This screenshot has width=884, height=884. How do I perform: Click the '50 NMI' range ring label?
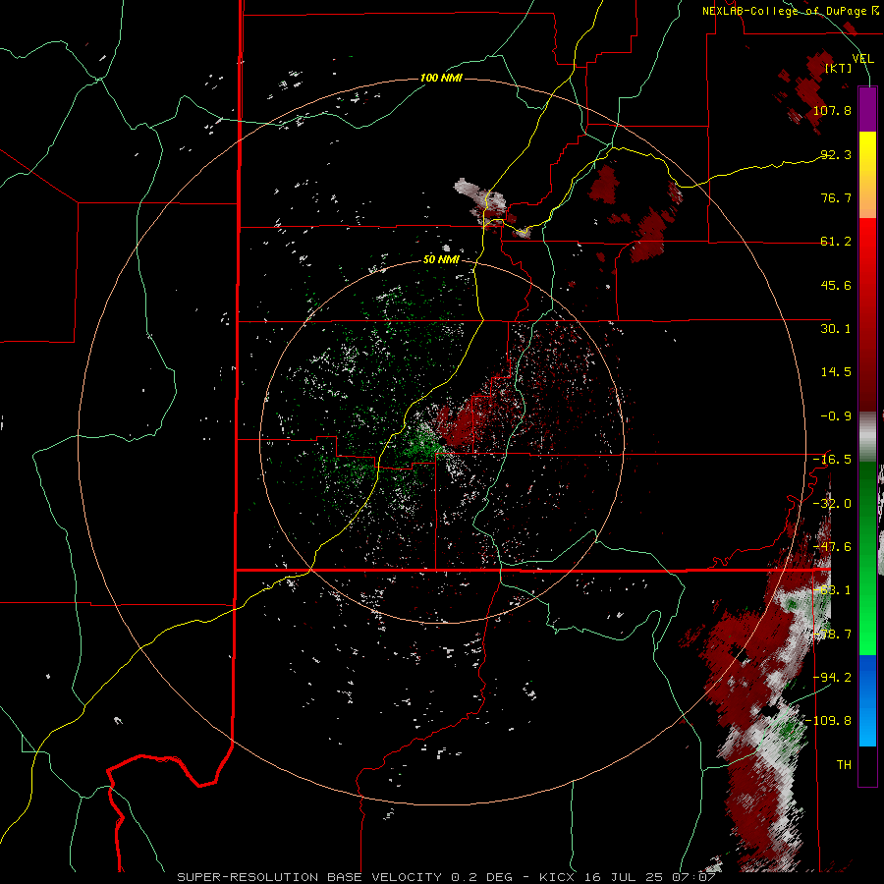(x=441, y=259)
